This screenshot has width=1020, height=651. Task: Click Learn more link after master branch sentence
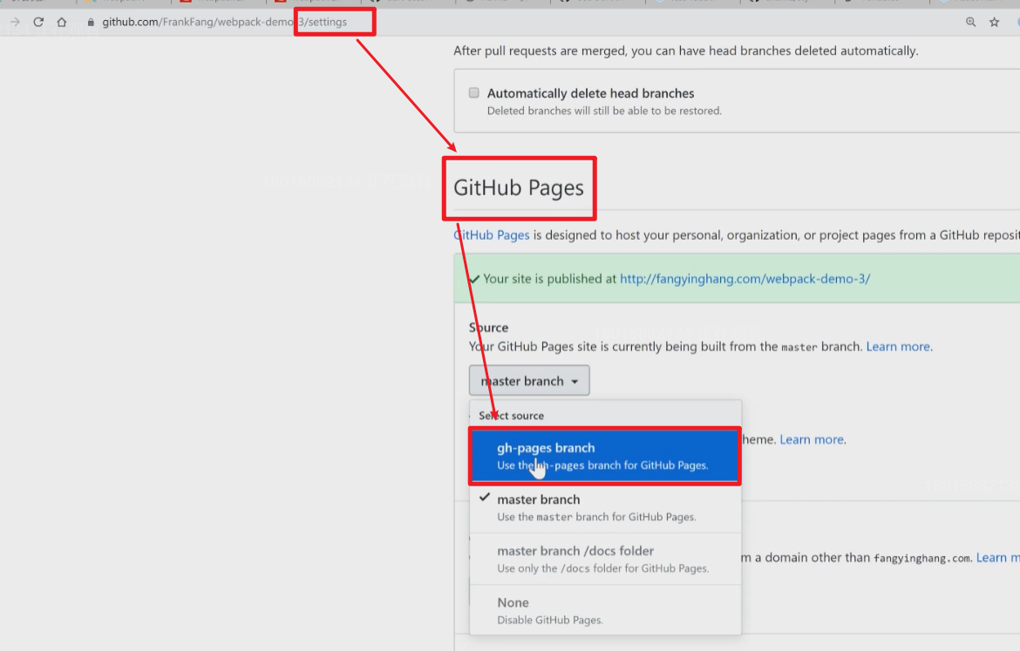(898, 347)
